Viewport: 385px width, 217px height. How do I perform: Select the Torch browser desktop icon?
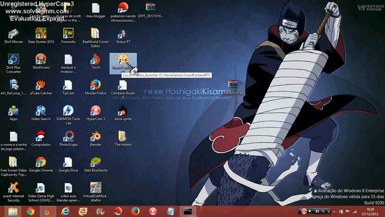(x=96, y=61)
